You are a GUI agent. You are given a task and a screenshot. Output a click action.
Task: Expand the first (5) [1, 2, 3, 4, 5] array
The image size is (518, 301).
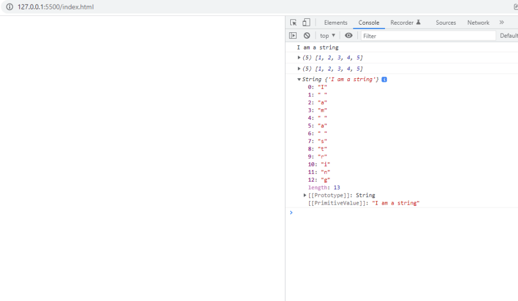point(299,58)
